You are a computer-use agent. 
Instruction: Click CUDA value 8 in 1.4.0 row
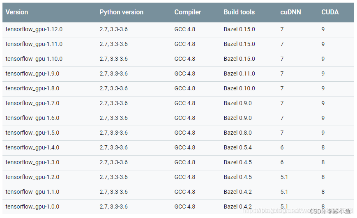[323, 148]
